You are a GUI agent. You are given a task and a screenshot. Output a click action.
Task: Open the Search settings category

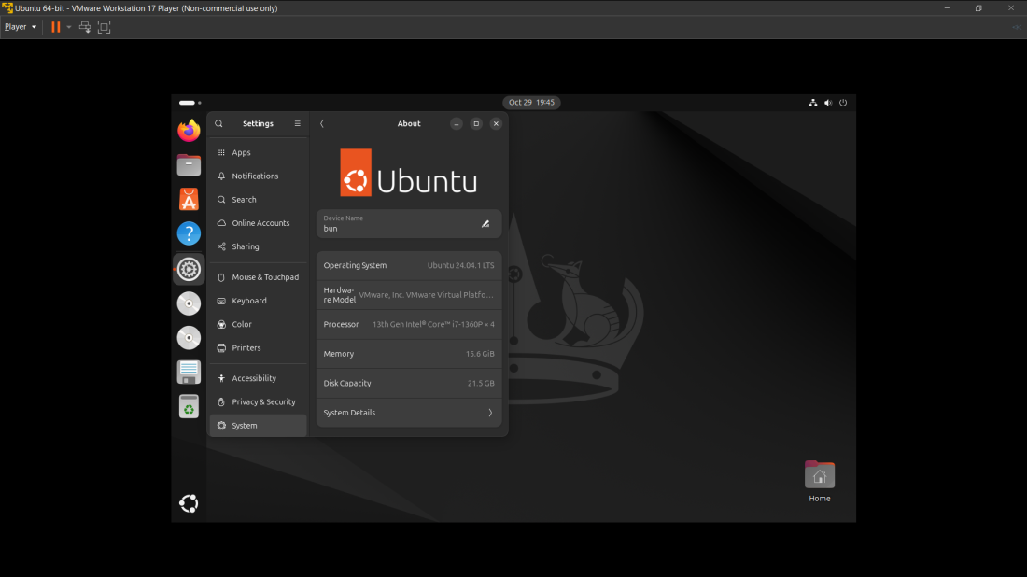coord(258,200)
